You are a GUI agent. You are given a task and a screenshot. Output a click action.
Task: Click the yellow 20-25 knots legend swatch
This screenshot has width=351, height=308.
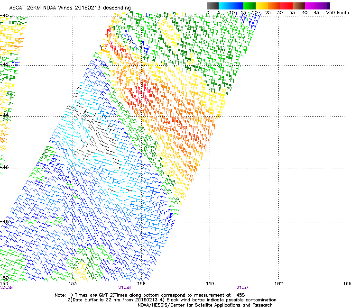coord(262,6)
